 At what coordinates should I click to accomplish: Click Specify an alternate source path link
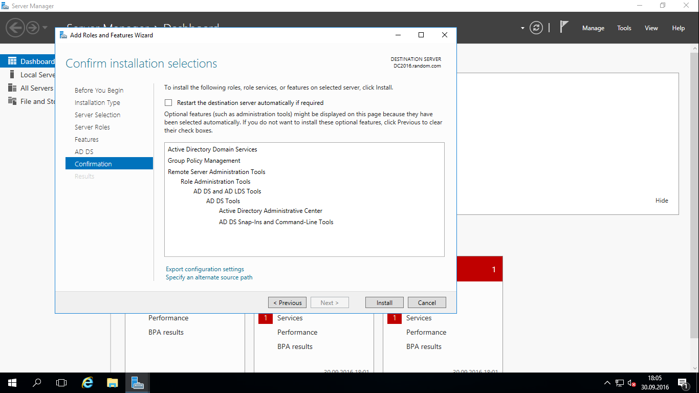(209, 277)
